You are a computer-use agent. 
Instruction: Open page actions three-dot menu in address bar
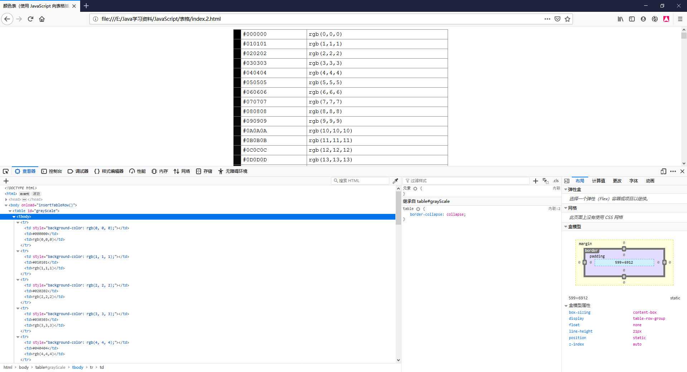[x=547, y=19]
